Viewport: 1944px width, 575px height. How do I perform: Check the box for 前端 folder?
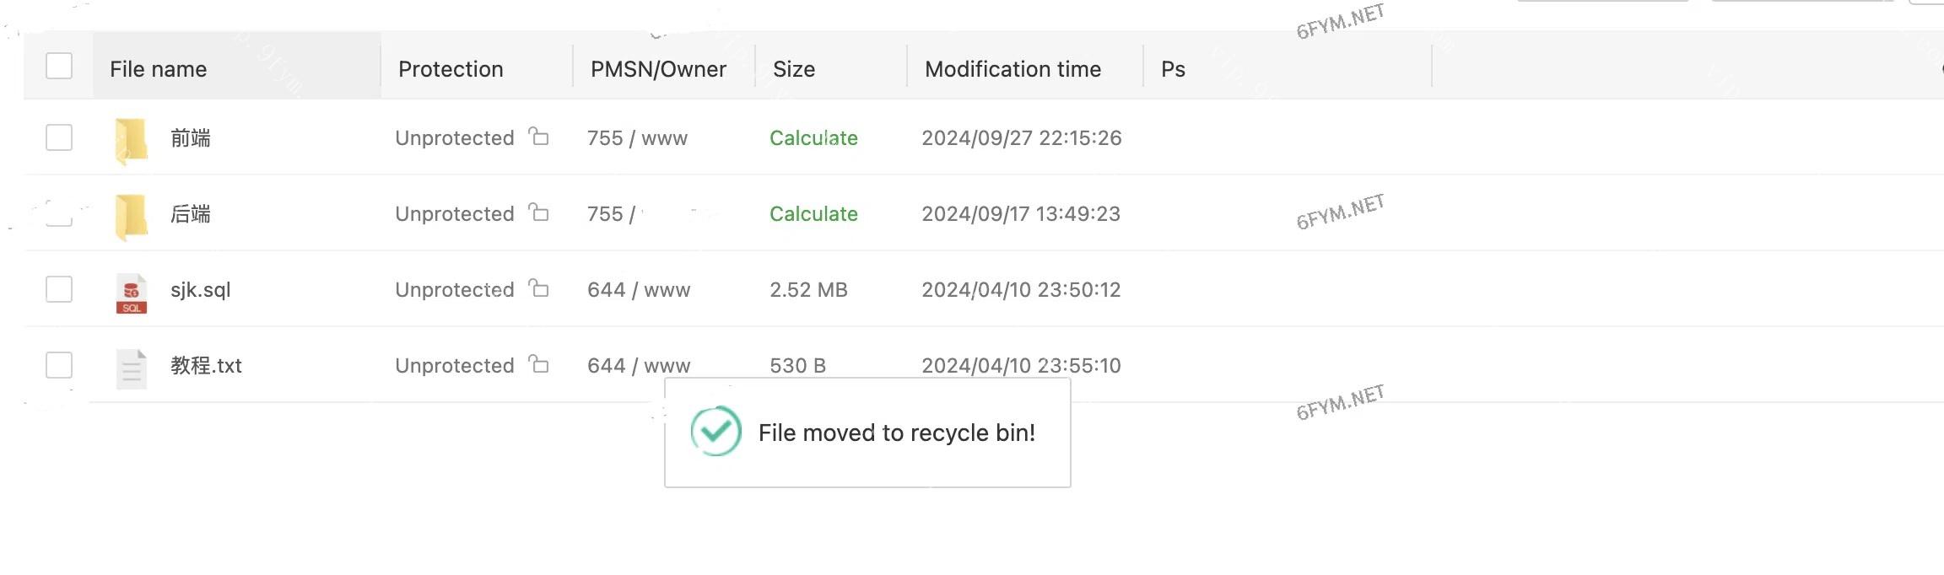click(x=59, y=137)
